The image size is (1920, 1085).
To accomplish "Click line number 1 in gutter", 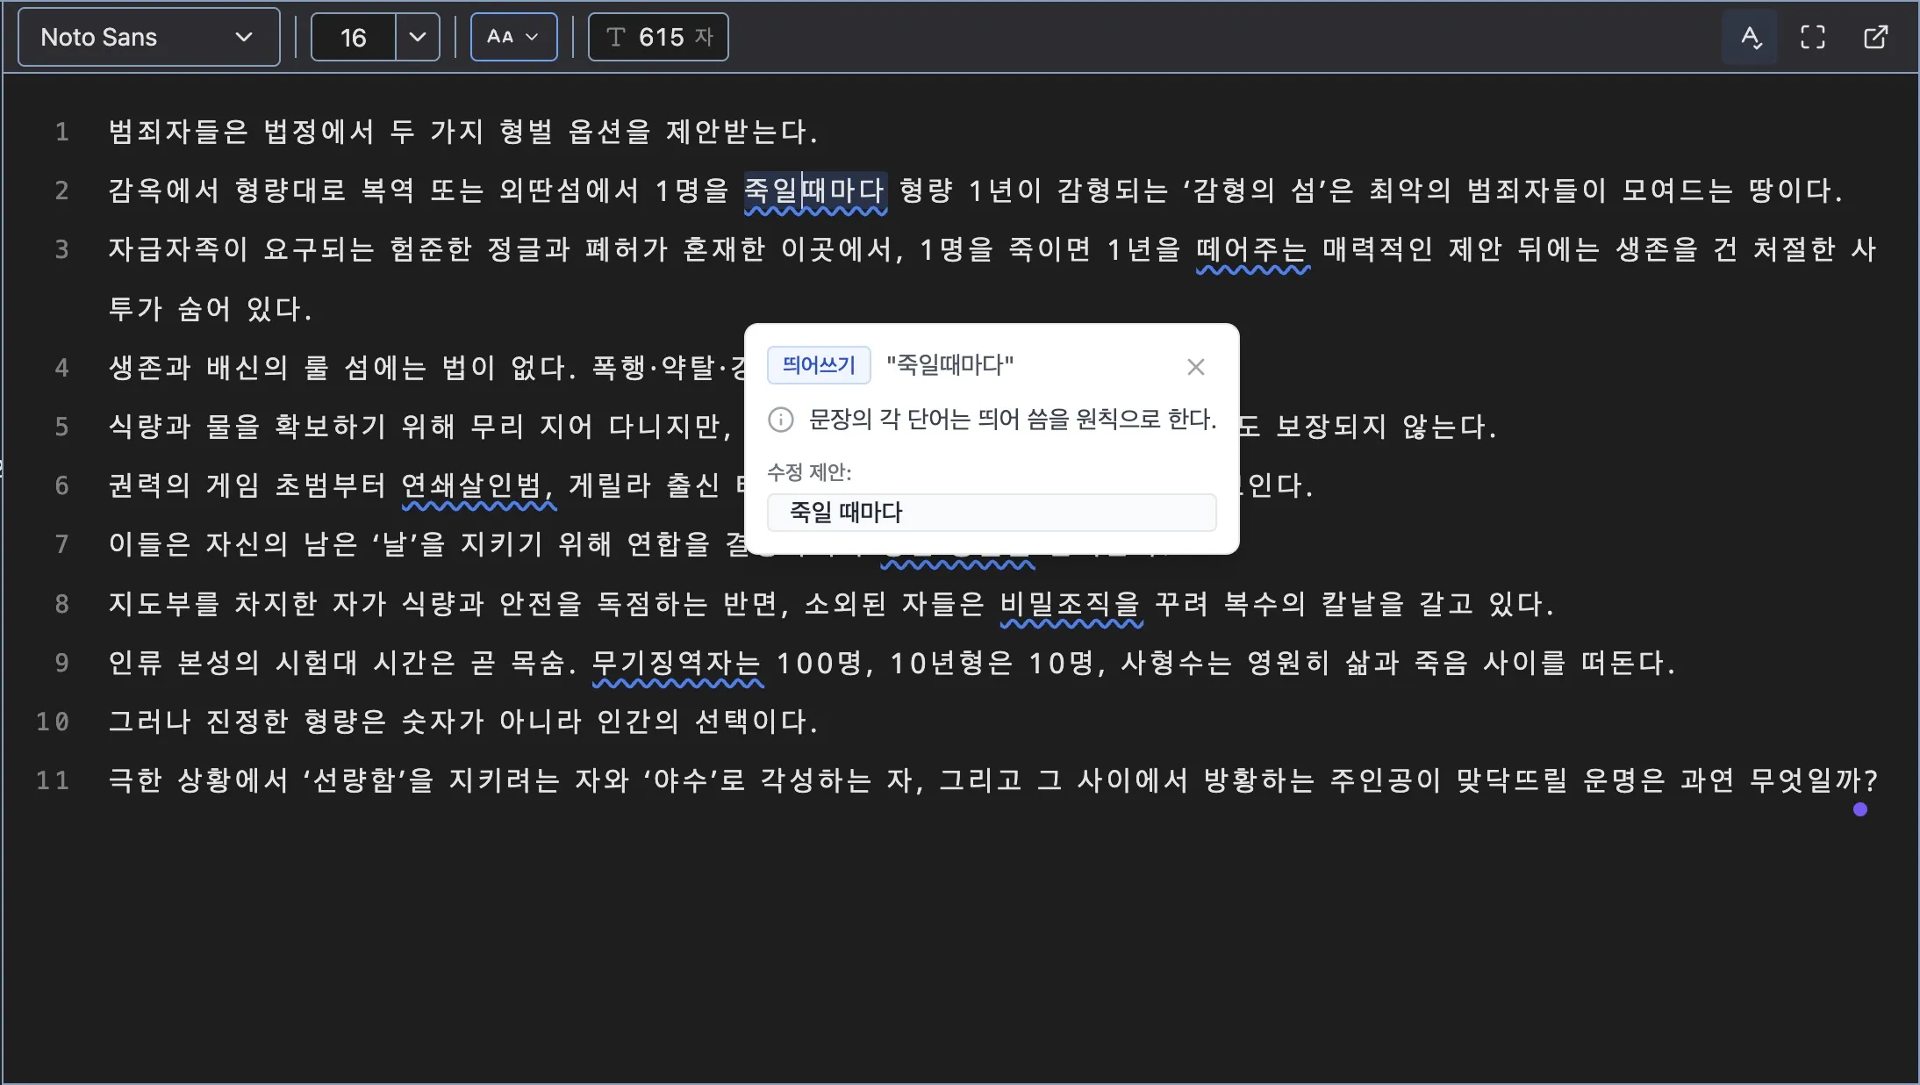I will click(x=61, y=132).
